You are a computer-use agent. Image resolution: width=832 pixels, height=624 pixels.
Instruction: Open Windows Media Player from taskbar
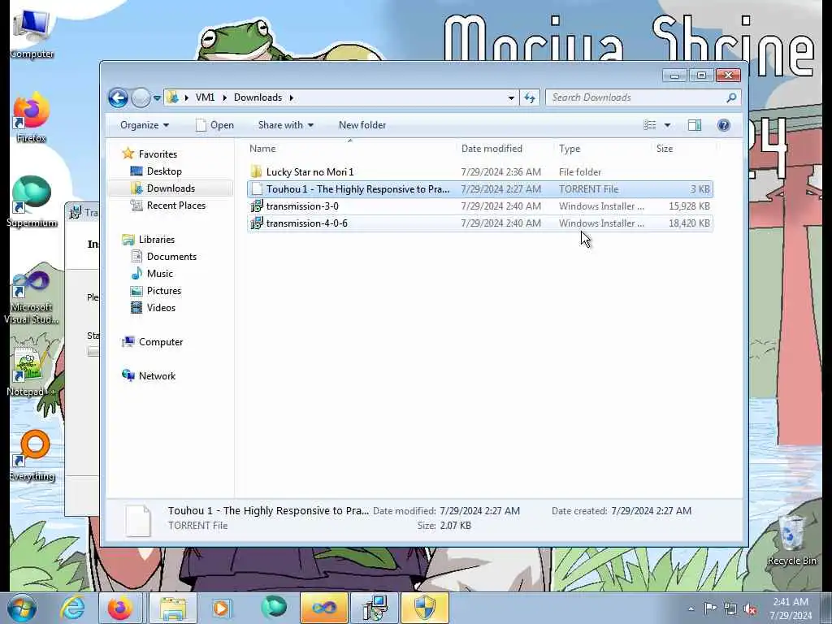click(221, 608)
